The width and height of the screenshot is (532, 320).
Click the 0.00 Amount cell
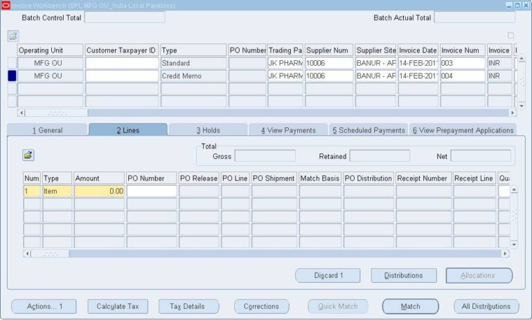tap(100, 191)
